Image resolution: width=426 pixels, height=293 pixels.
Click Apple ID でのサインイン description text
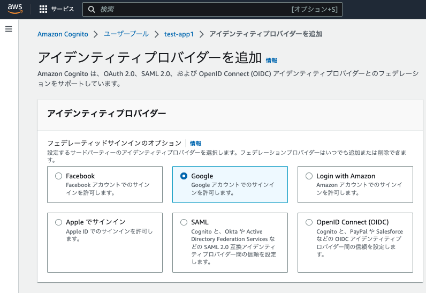[x=109, y=235]
